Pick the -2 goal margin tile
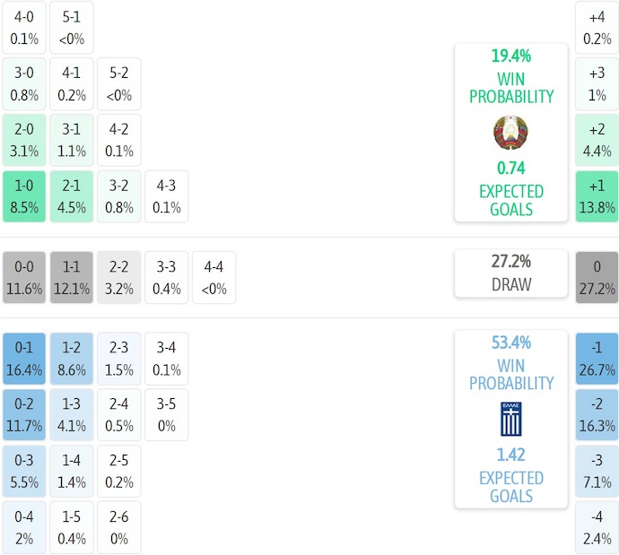This screenshot has height=555, width=619. [x=597, y=415]
